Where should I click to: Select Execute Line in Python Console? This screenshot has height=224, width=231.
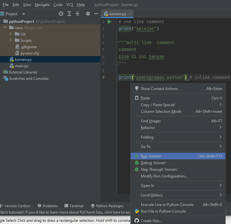(178, 205)
